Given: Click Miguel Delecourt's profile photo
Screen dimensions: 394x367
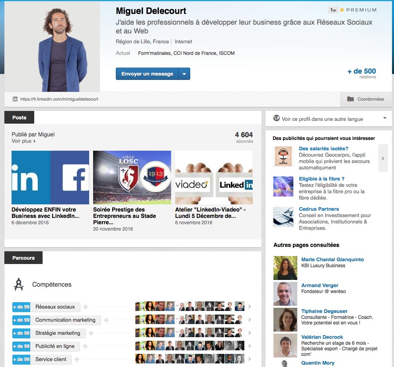Looking at the screenshot, I should pyautogui.click(x=52, y=47).
